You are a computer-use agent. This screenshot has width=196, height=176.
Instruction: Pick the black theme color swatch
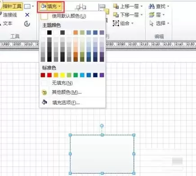[49, 32]
